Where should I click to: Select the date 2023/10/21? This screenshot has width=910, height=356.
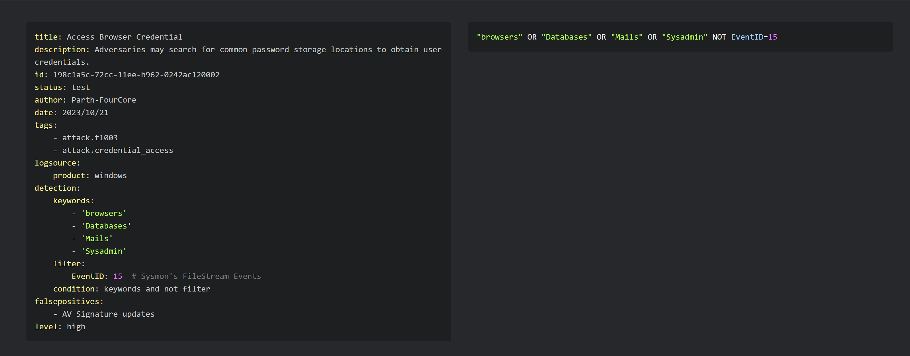point(85,112)
